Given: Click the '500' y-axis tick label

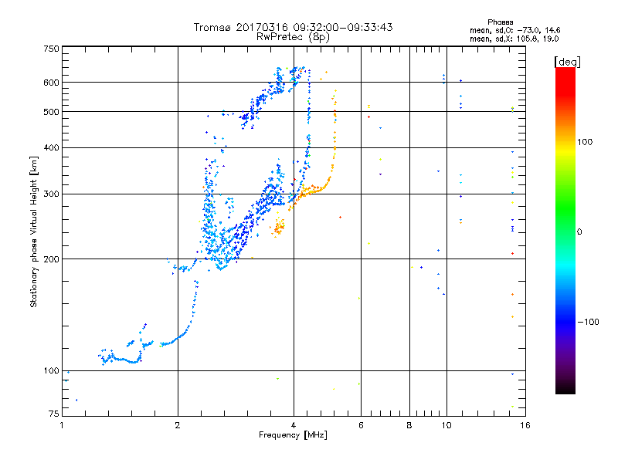Looking at the screenshot, I should (51, 112).
